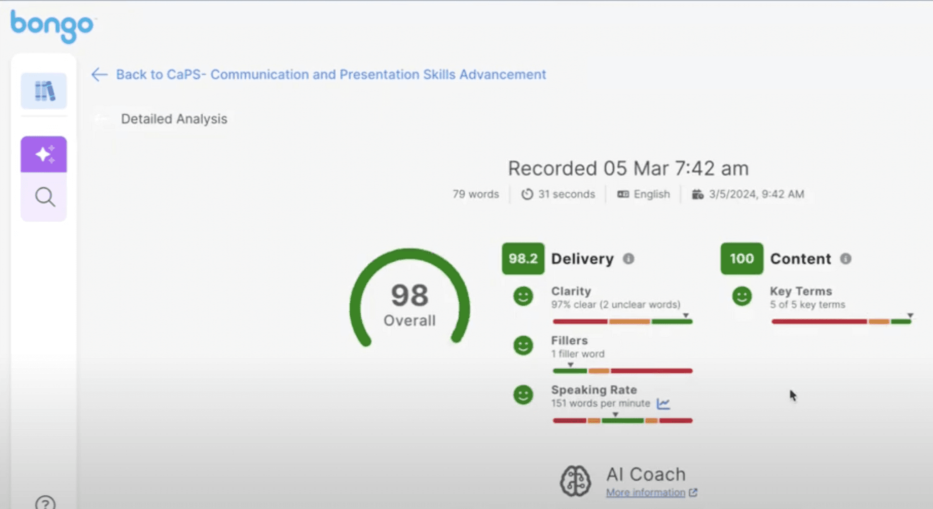Click the 100 Content score badge
The width and height of the screenshot is (933, 509).
click(742, 259)
